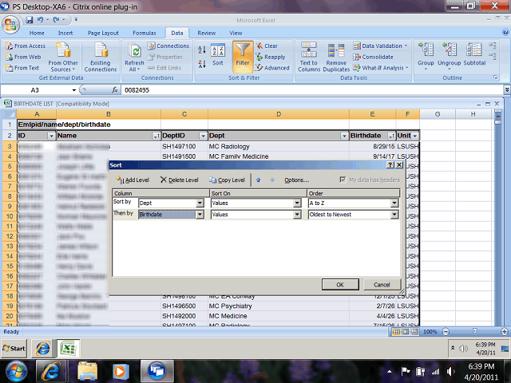The width and height of the screenshot is (511, 383).
Task: Click the zoom slider handle
Action: coord(475,332)
